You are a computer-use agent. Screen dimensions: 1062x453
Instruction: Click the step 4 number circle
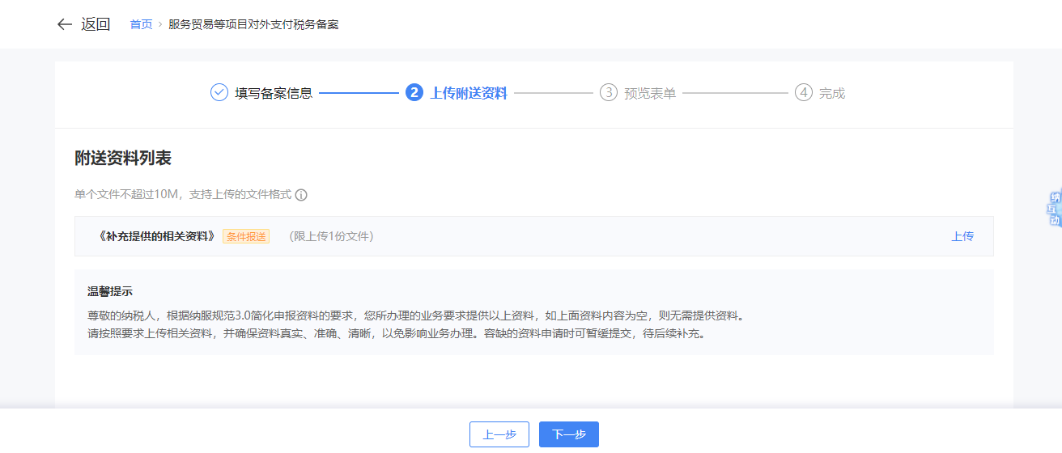click(x=803, y=92)
